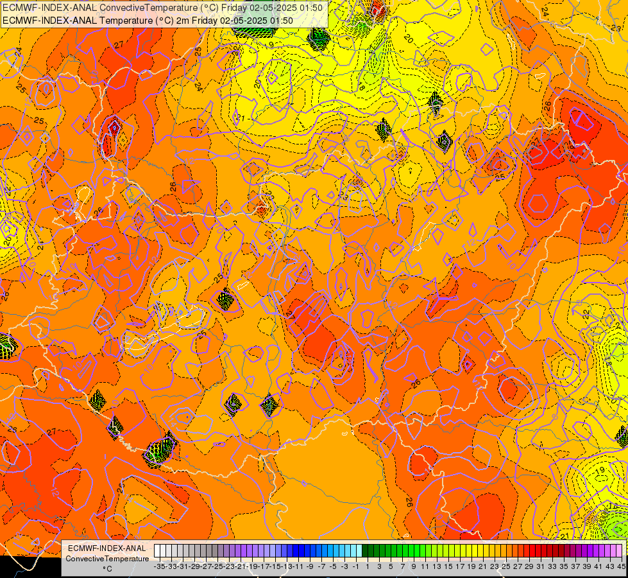Click the 29 legend scale value
The height and width of the screenshot is (578, 628).
[529, 566]
